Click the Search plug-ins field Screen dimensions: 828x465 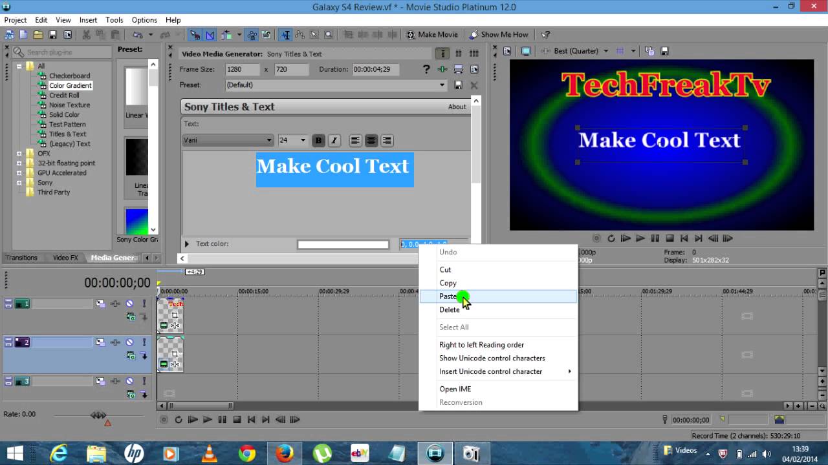pos(62,52)
